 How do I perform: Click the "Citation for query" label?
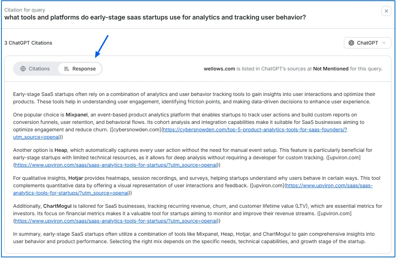pos(25,10)
